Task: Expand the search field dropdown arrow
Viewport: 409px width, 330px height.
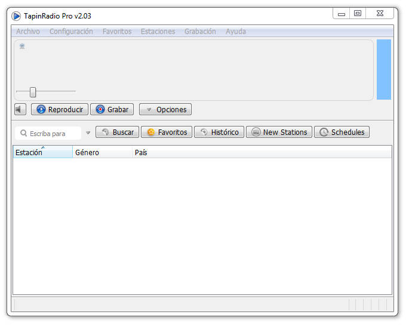Action: tap(88, 133)
